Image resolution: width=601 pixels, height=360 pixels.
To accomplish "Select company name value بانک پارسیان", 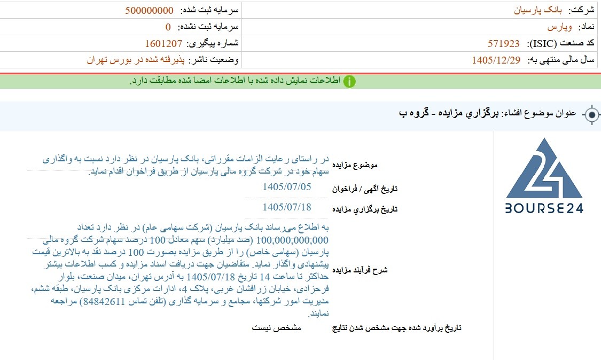I will tap(538, 10).
